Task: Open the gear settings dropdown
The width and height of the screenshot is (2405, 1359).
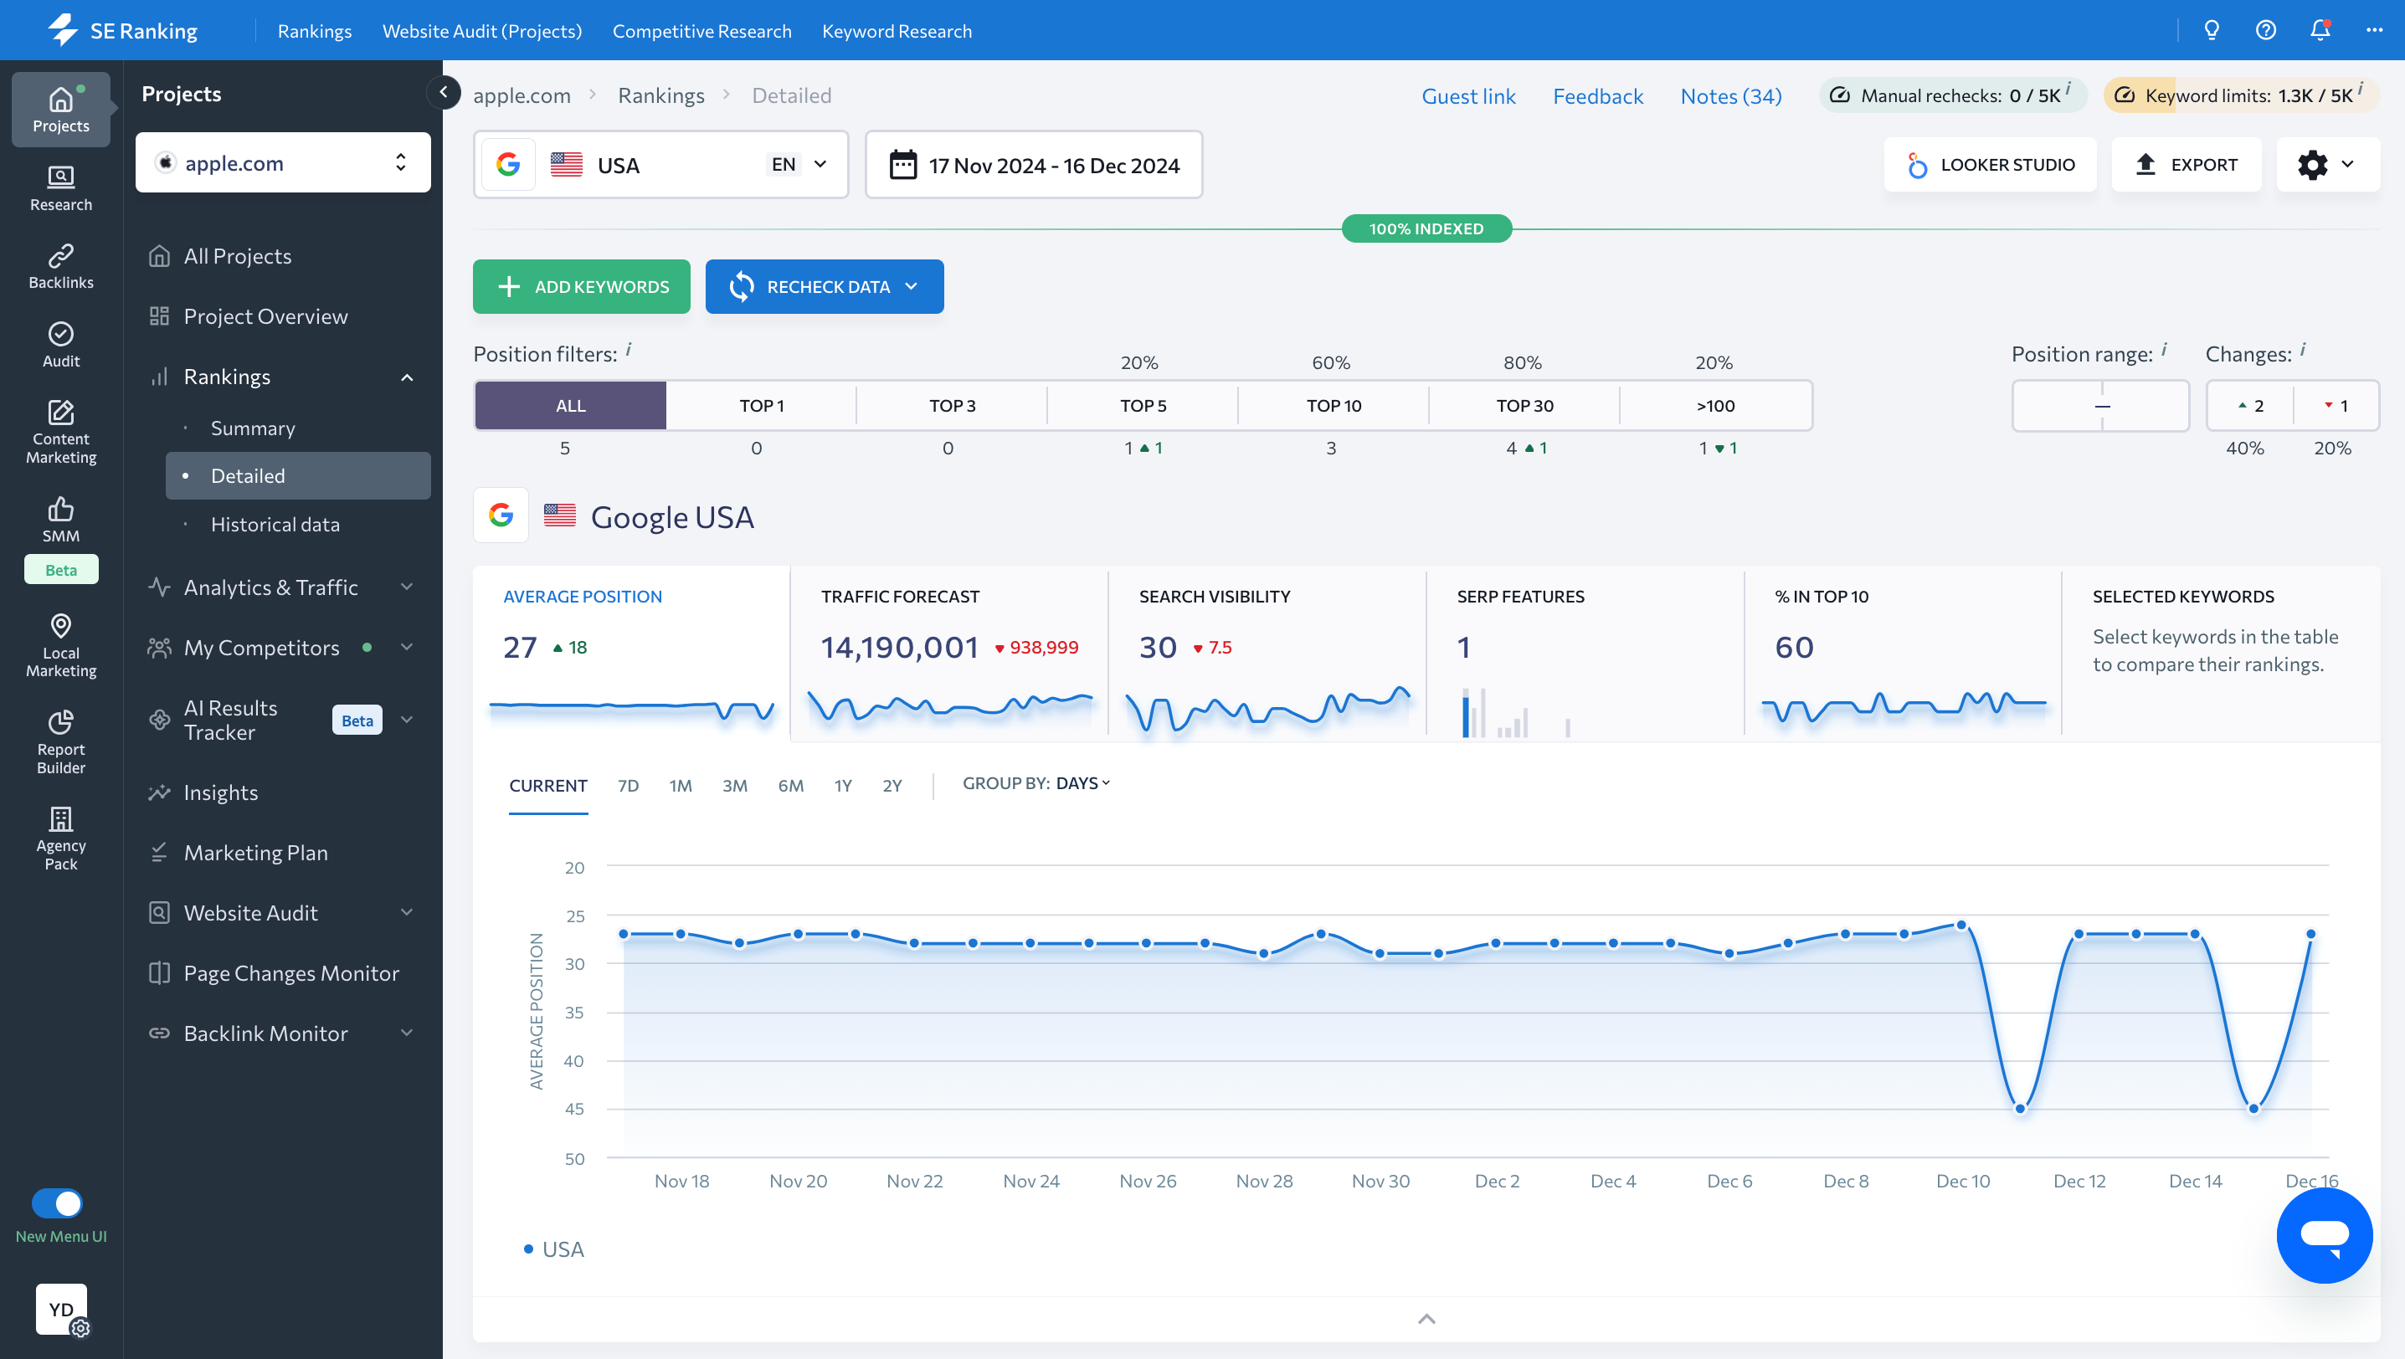Action: point(2327,164)
